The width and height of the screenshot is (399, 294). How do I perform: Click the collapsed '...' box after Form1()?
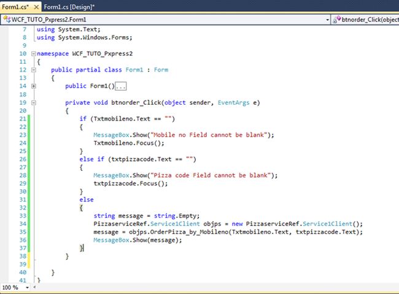120,86
